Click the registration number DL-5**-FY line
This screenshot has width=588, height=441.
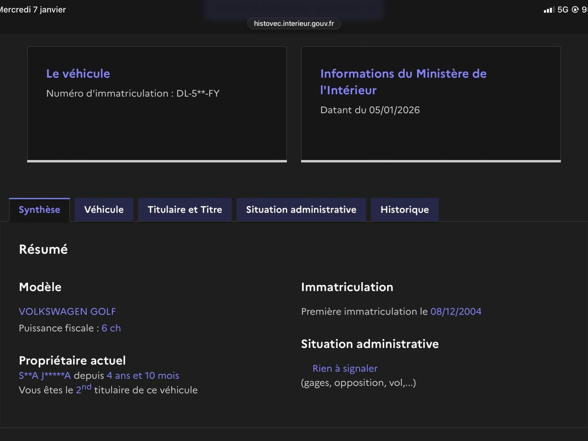tap(133, 93)
